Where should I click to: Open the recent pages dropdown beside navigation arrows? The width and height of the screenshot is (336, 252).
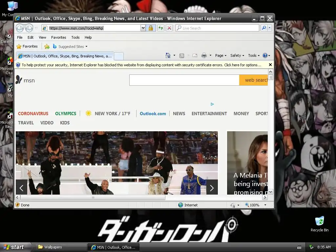pos(36,28)
